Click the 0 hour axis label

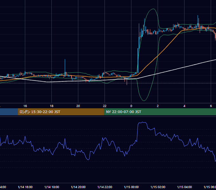pyautogui.click(x=131, y=106)
